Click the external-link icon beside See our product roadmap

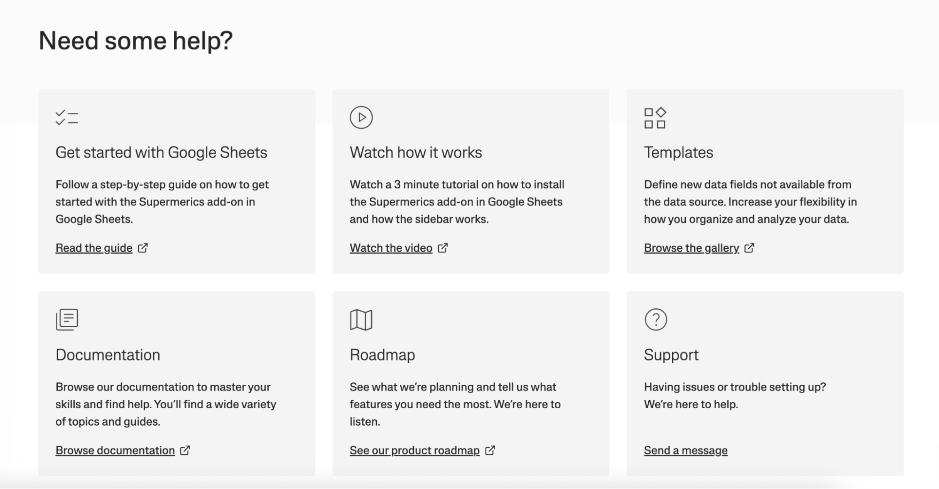490,450
